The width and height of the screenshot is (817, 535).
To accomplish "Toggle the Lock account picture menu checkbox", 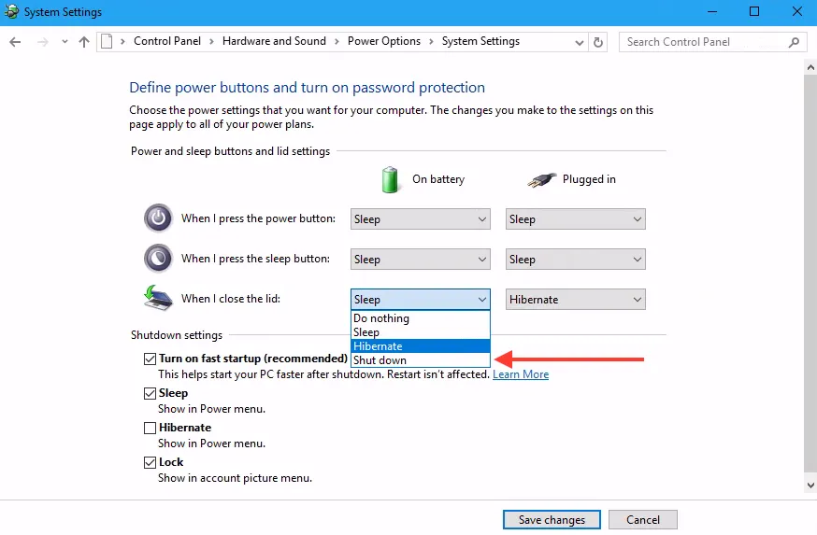I will click(x=150, y=462).
